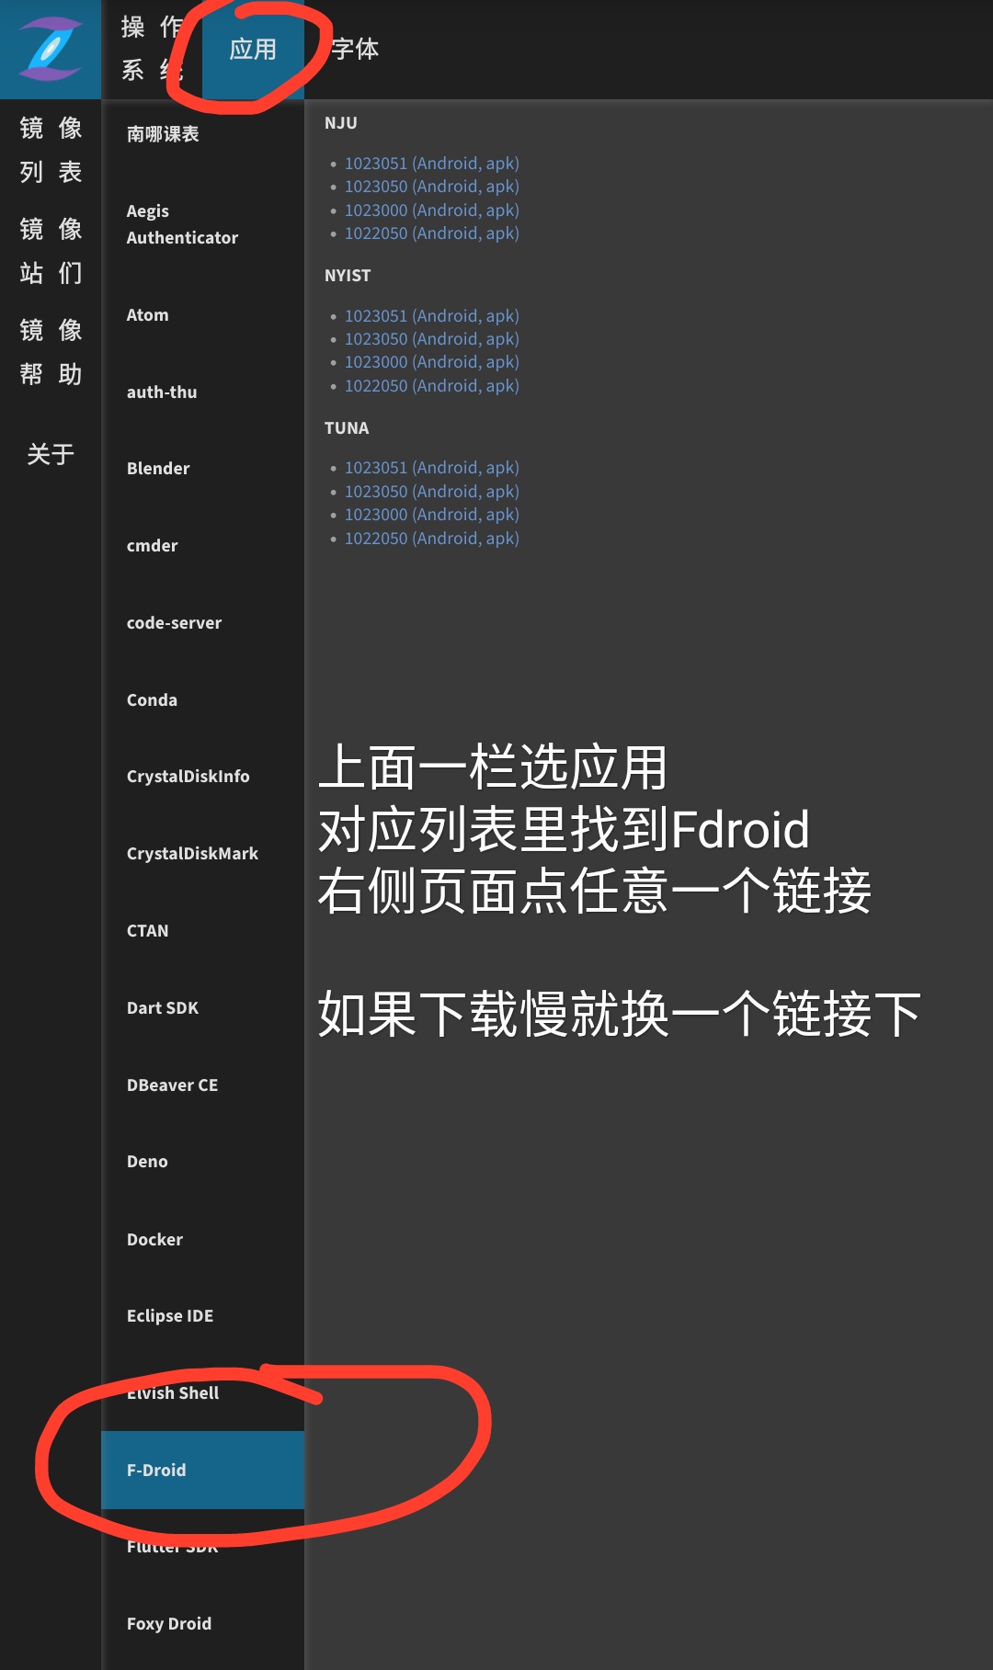
Task: Switch to the 字体 tab
Action: click(355, 50)
